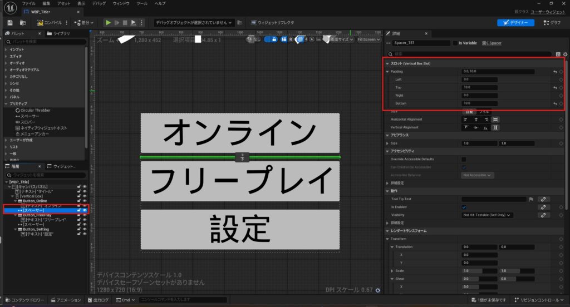The width and height of the screenshot is (570, 307).
Task: Set Size mode to フィル
Action: pos(484,112)
